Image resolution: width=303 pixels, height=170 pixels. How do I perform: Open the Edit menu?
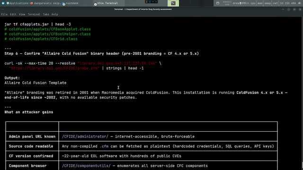click(x=13, y=14)
